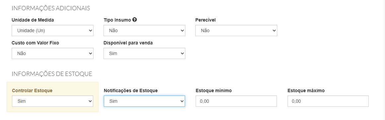Click the Informações de Estoque section heading
The height and width of the screenshot is (120, 385).
point(52,74)
